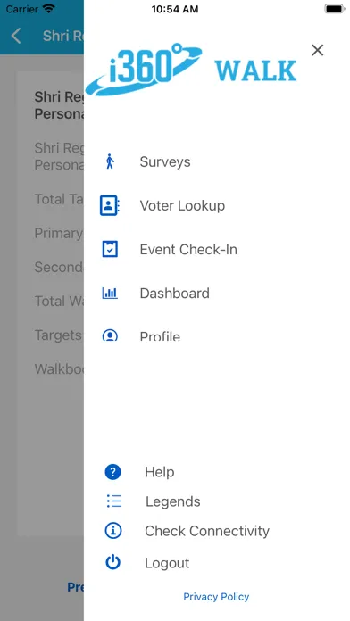Screen dimensions: 350x621
Task: Open the Profile menu item
Action: (160, 336)
